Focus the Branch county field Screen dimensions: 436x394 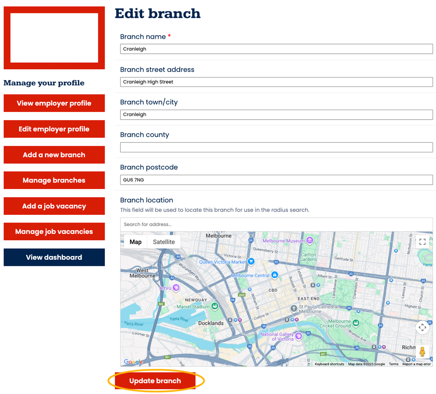click(x=276, y=147)
